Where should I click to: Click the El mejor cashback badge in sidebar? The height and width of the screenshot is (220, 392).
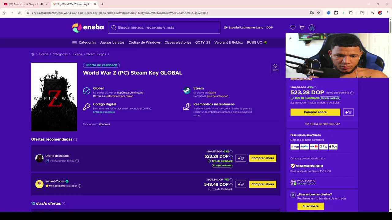pos(330,98)
